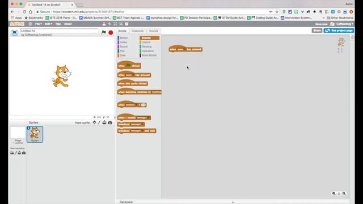
Task: Go to browser home page
Action: tap(31, 11)
